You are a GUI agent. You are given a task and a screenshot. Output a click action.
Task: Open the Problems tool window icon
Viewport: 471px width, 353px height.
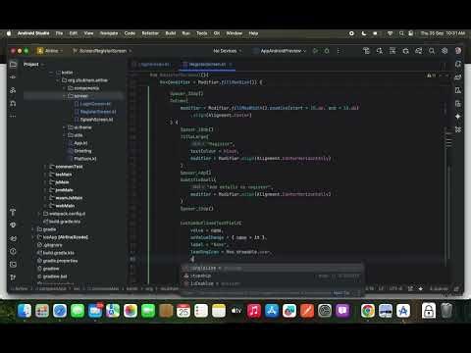coord(13,251)
